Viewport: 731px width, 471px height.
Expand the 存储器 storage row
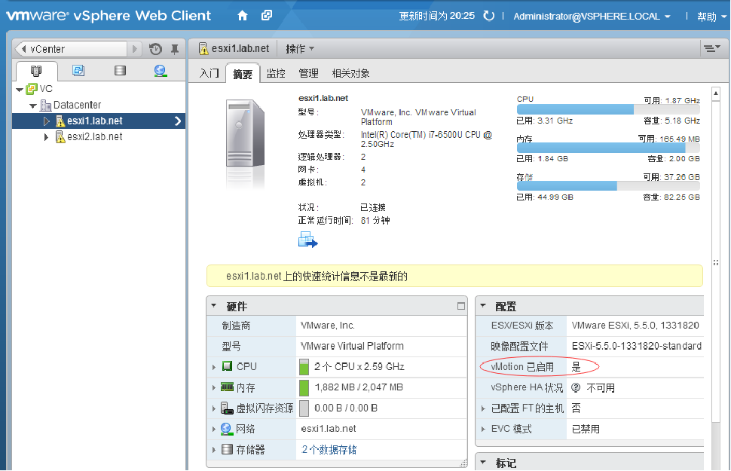214,450
